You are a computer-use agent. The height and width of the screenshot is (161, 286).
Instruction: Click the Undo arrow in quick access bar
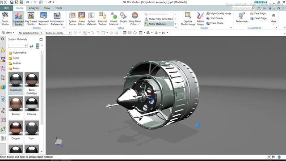click(x=27, y=2)
